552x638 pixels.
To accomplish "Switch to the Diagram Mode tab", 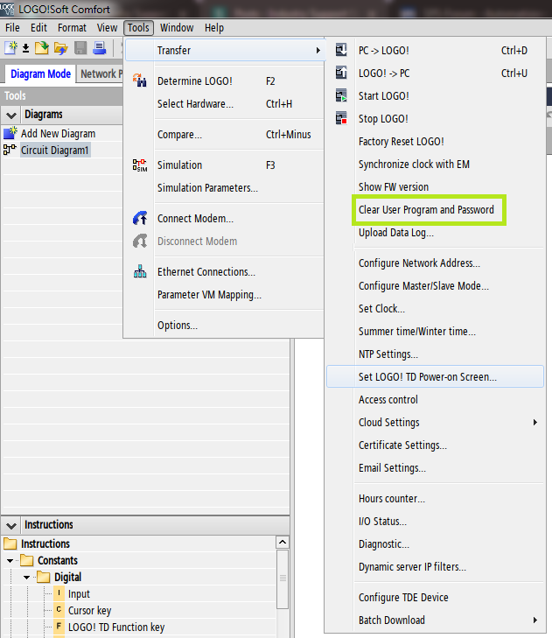I will pyautogui.click(x=40, y=74).
